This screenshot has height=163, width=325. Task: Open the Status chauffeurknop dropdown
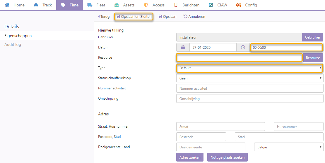tap(249, 78)
